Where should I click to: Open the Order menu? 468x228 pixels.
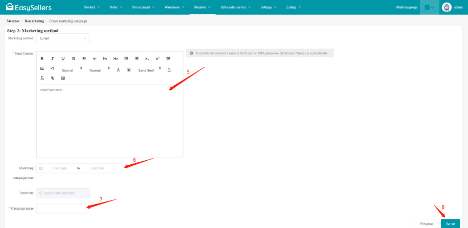click(116, 7)
